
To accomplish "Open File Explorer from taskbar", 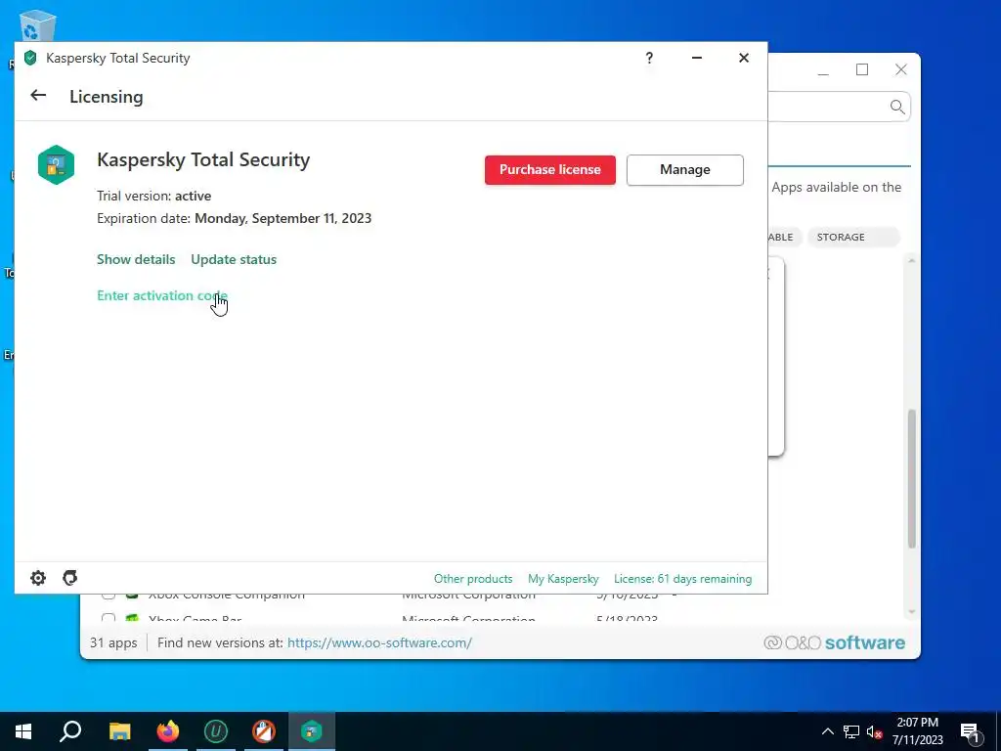I will [x=119, y=731].
